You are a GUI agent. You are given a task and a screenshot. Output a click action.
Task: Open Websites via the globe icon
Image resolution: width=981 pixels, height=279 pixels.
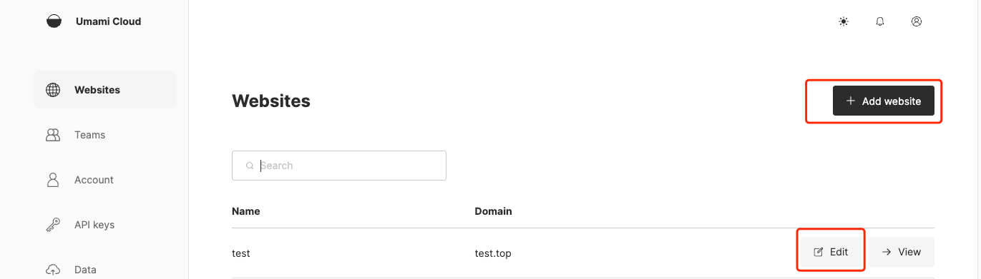click(53, 90)
